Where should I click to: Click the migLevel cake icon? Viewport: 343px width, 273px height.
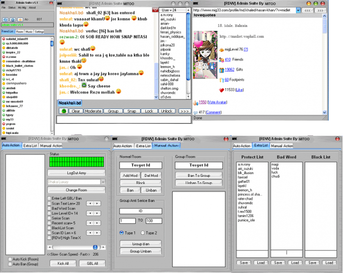point(221,49)
